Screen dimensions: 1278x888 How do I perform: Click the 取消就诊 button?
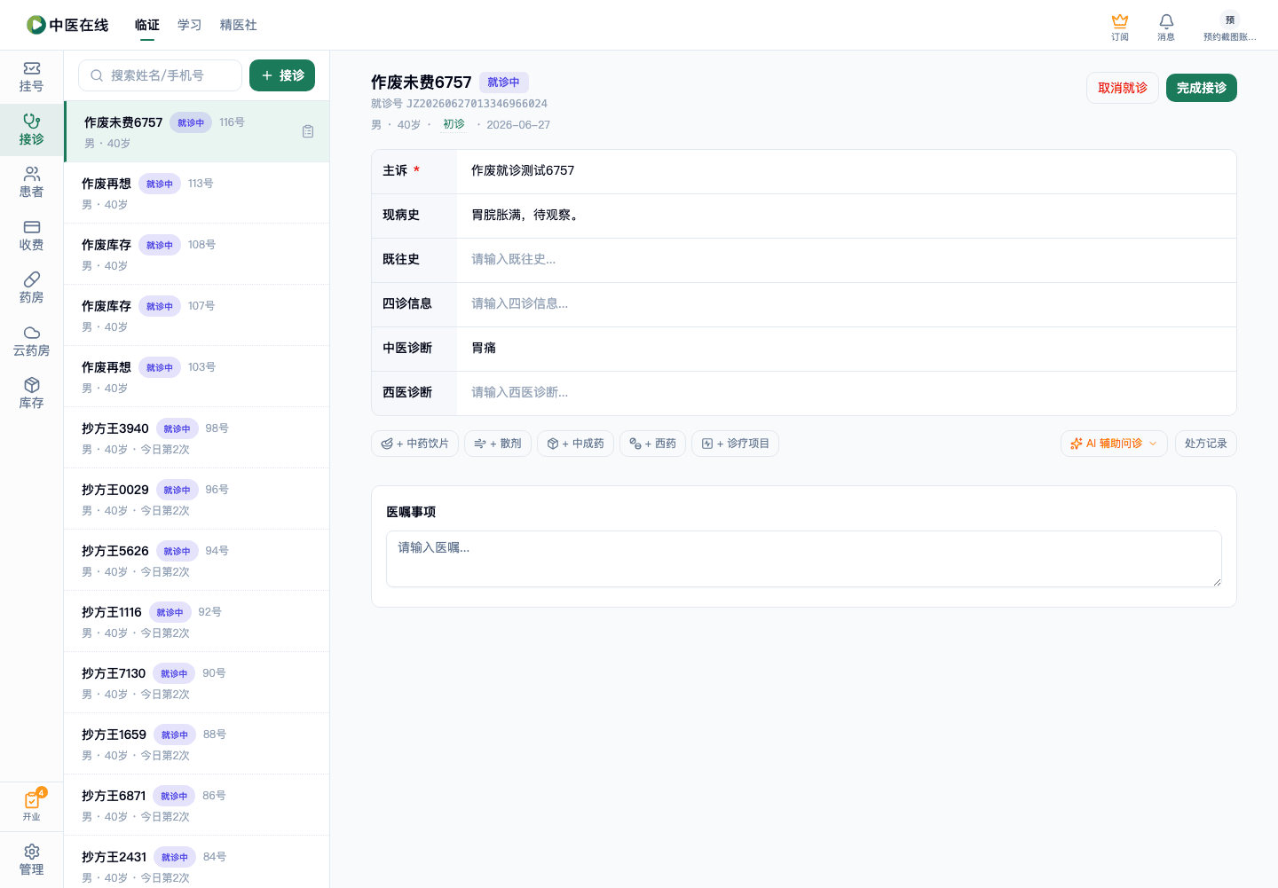tap(1123, 88)
